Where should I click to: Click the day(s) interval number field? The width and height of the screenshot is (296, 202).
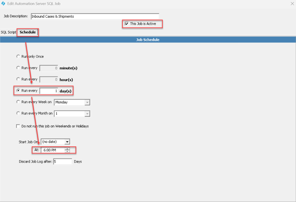pyautogui.click(x=49, y=91)
